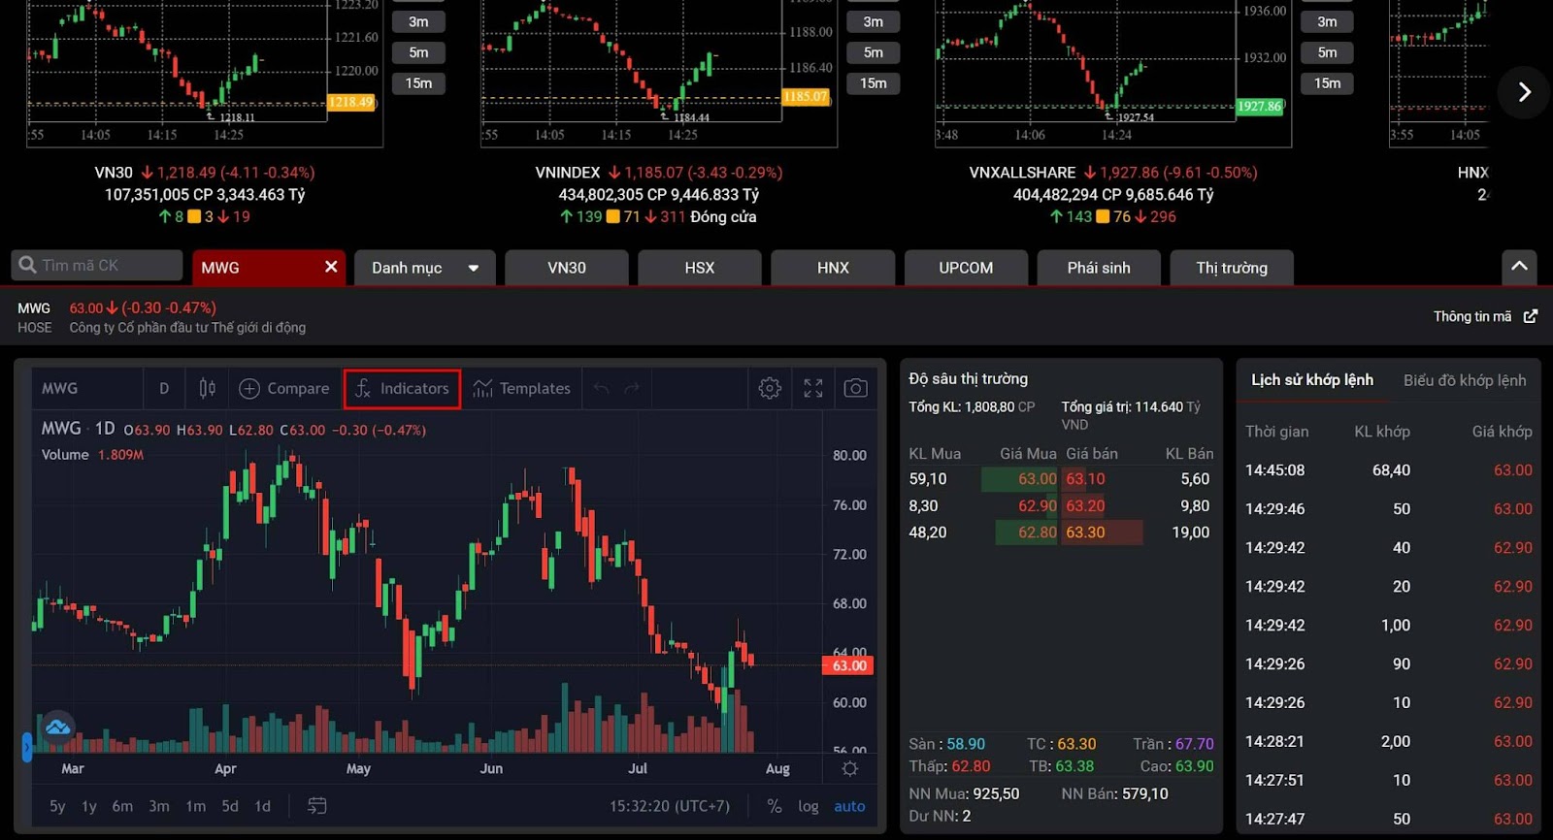Click ask price 63.30 row
Screen dimensions: 1553x840
1085,533
